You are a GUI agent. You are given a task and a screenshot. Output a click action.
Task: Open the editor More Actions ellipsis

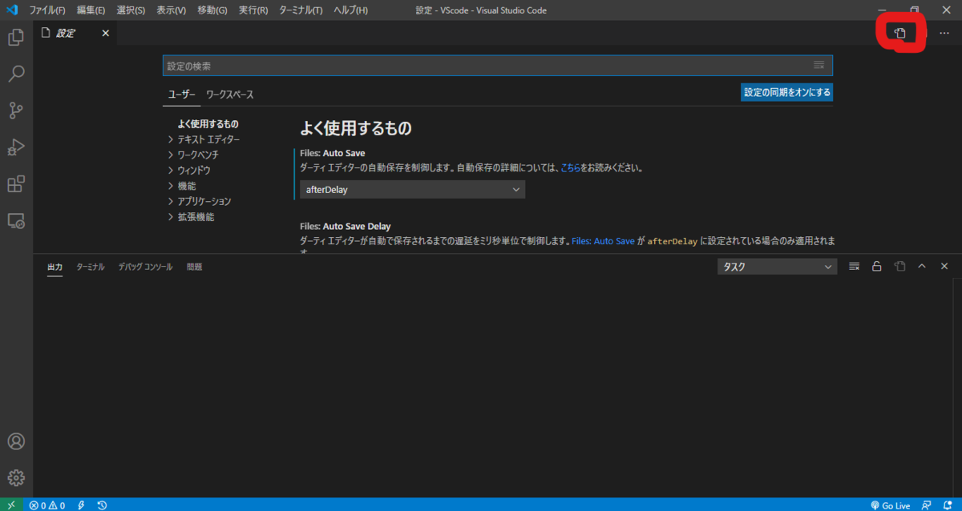click(x=944, y=33)
